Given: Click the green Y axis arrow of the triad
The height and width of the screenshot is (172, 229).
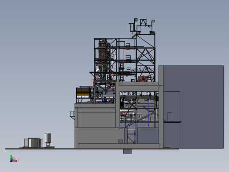Looking at the screenshot, I should click(x=11, y=157).
